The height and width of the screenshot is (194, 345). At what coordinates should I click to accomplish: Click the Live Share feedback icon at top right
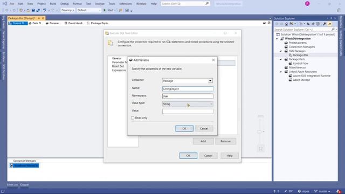click(339, 10)
